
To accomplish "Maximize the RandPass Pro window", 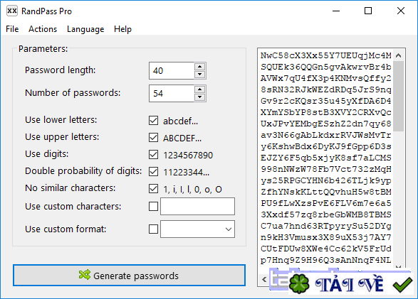I will 368,11.
